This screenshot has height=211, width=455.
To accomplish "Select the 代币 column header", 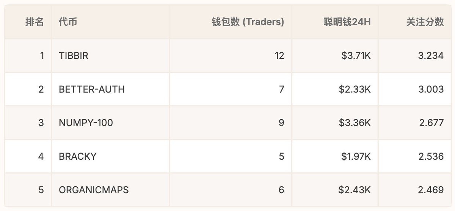I will [x=68, y=22].
